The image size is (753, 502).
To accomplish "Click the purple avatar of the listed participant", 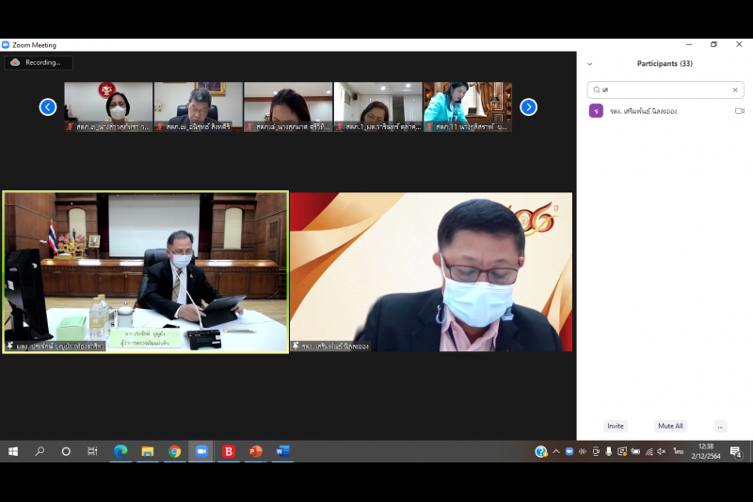I will click(x=596, y=111).
